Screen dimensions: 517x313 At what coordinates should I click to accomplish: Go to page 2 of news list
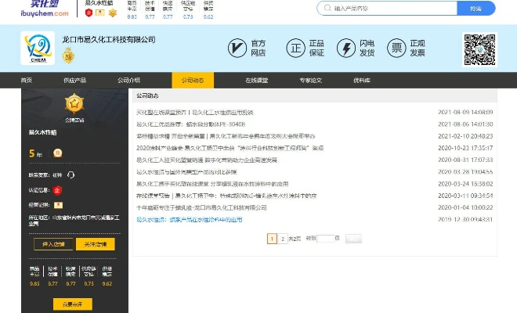point(283,238)
